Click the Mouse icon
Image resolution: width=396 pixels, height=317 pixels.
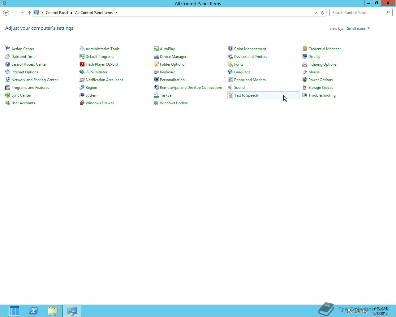pyautogui.click(x=305, y=72)
